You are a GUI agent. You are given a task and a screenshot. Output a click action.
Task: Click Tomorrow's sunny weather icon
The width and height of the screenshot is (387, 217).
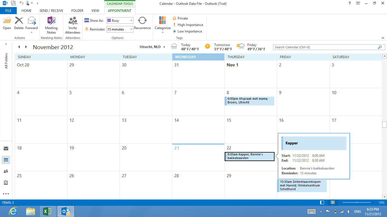208,46
